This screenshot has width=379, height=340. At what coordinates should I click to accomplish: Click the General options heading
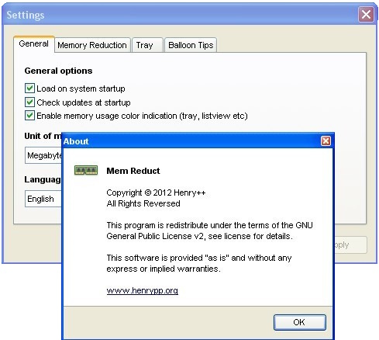tap(58, 71)
